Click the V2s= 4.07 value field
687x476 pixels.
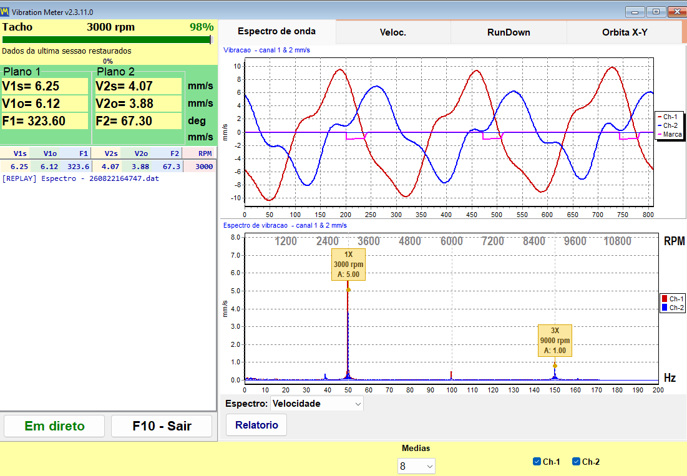(x=138, y=86)
